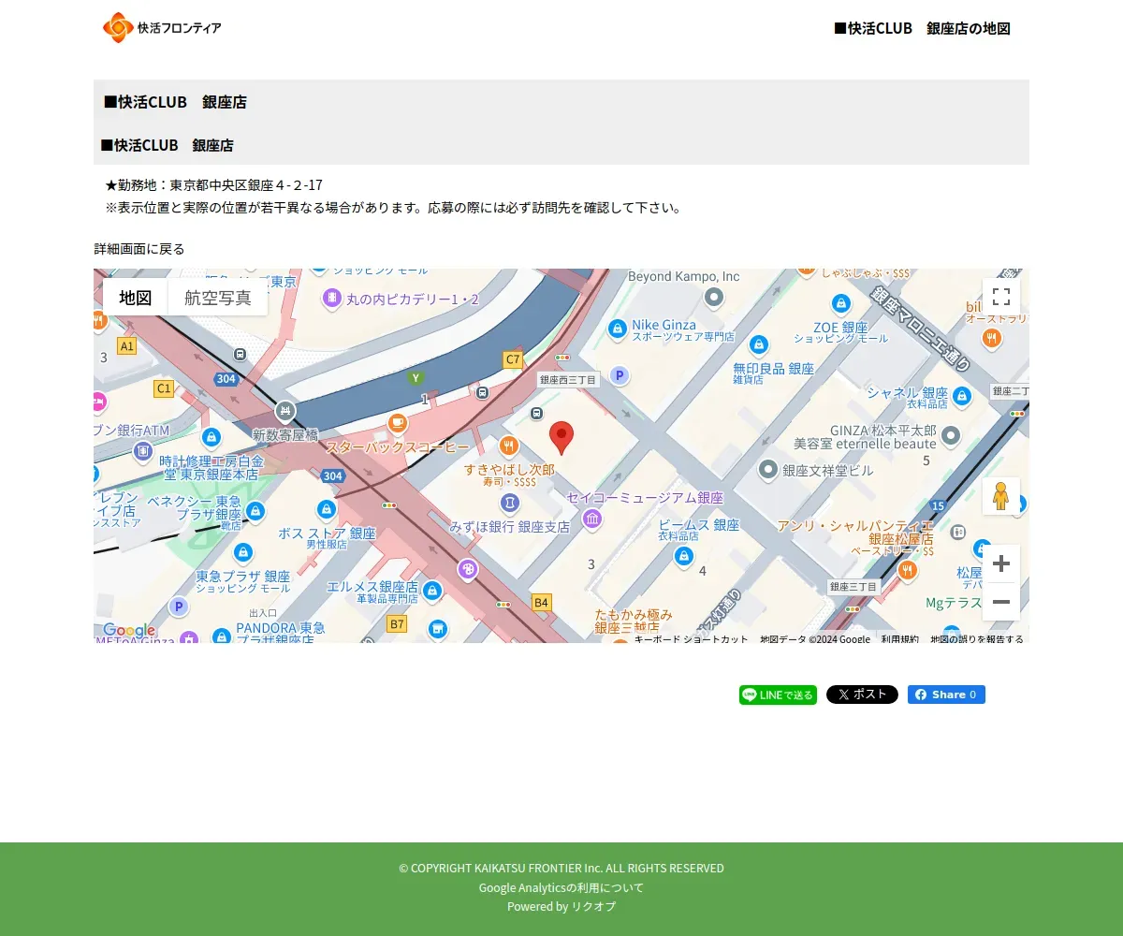The image size is (1123, 936).
Task: Click A1 subway exit marker
Action: click(126, 346)
